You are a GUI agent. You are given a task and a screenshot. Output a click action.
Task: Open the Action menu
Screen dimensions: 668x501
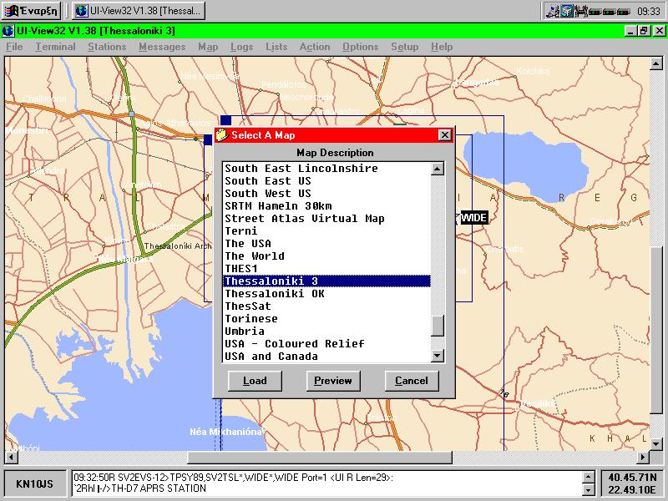315,47
